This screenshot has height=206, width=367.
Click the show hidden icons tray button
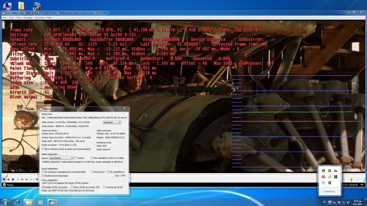(330, 202)
